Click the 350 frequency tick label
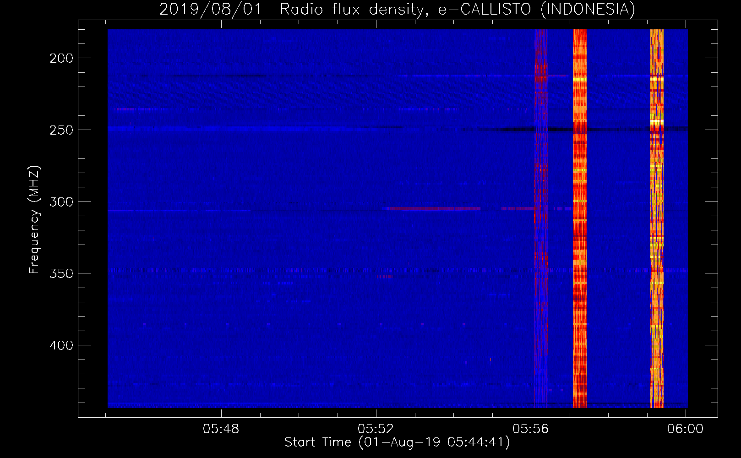 (x=61, y=273)
